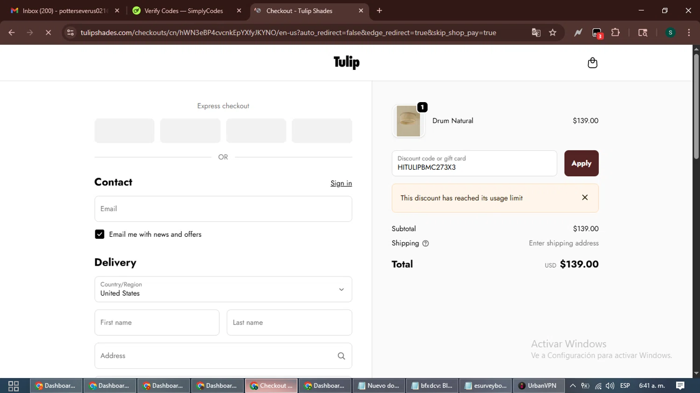The image size is (700, 393).
Task: Open the Extensions puzzle icon
Action: [x=616, y=33]
